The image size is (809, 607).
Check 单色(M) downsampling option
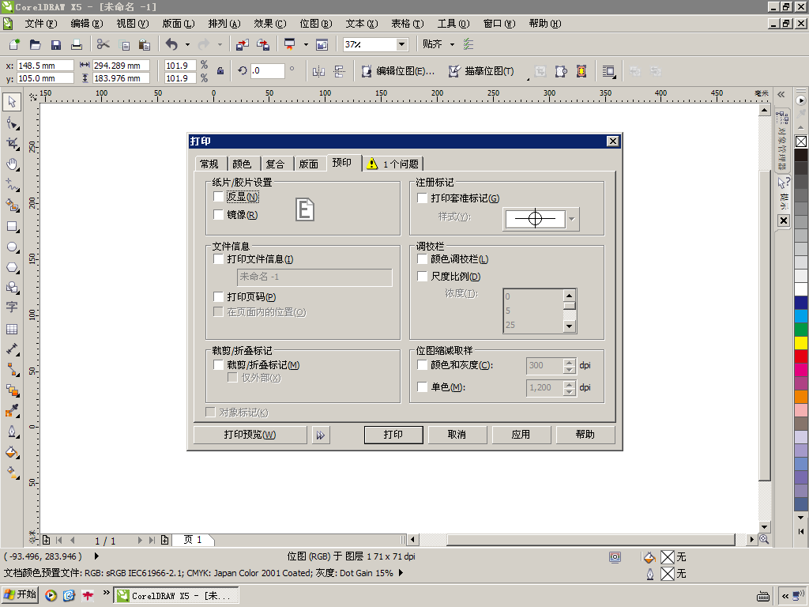pos(422,386)
